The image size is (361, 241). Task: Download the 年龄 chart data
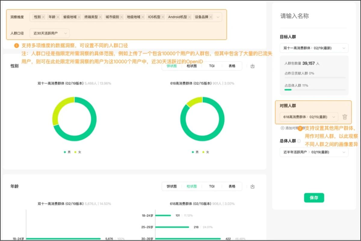pos(252,186)
